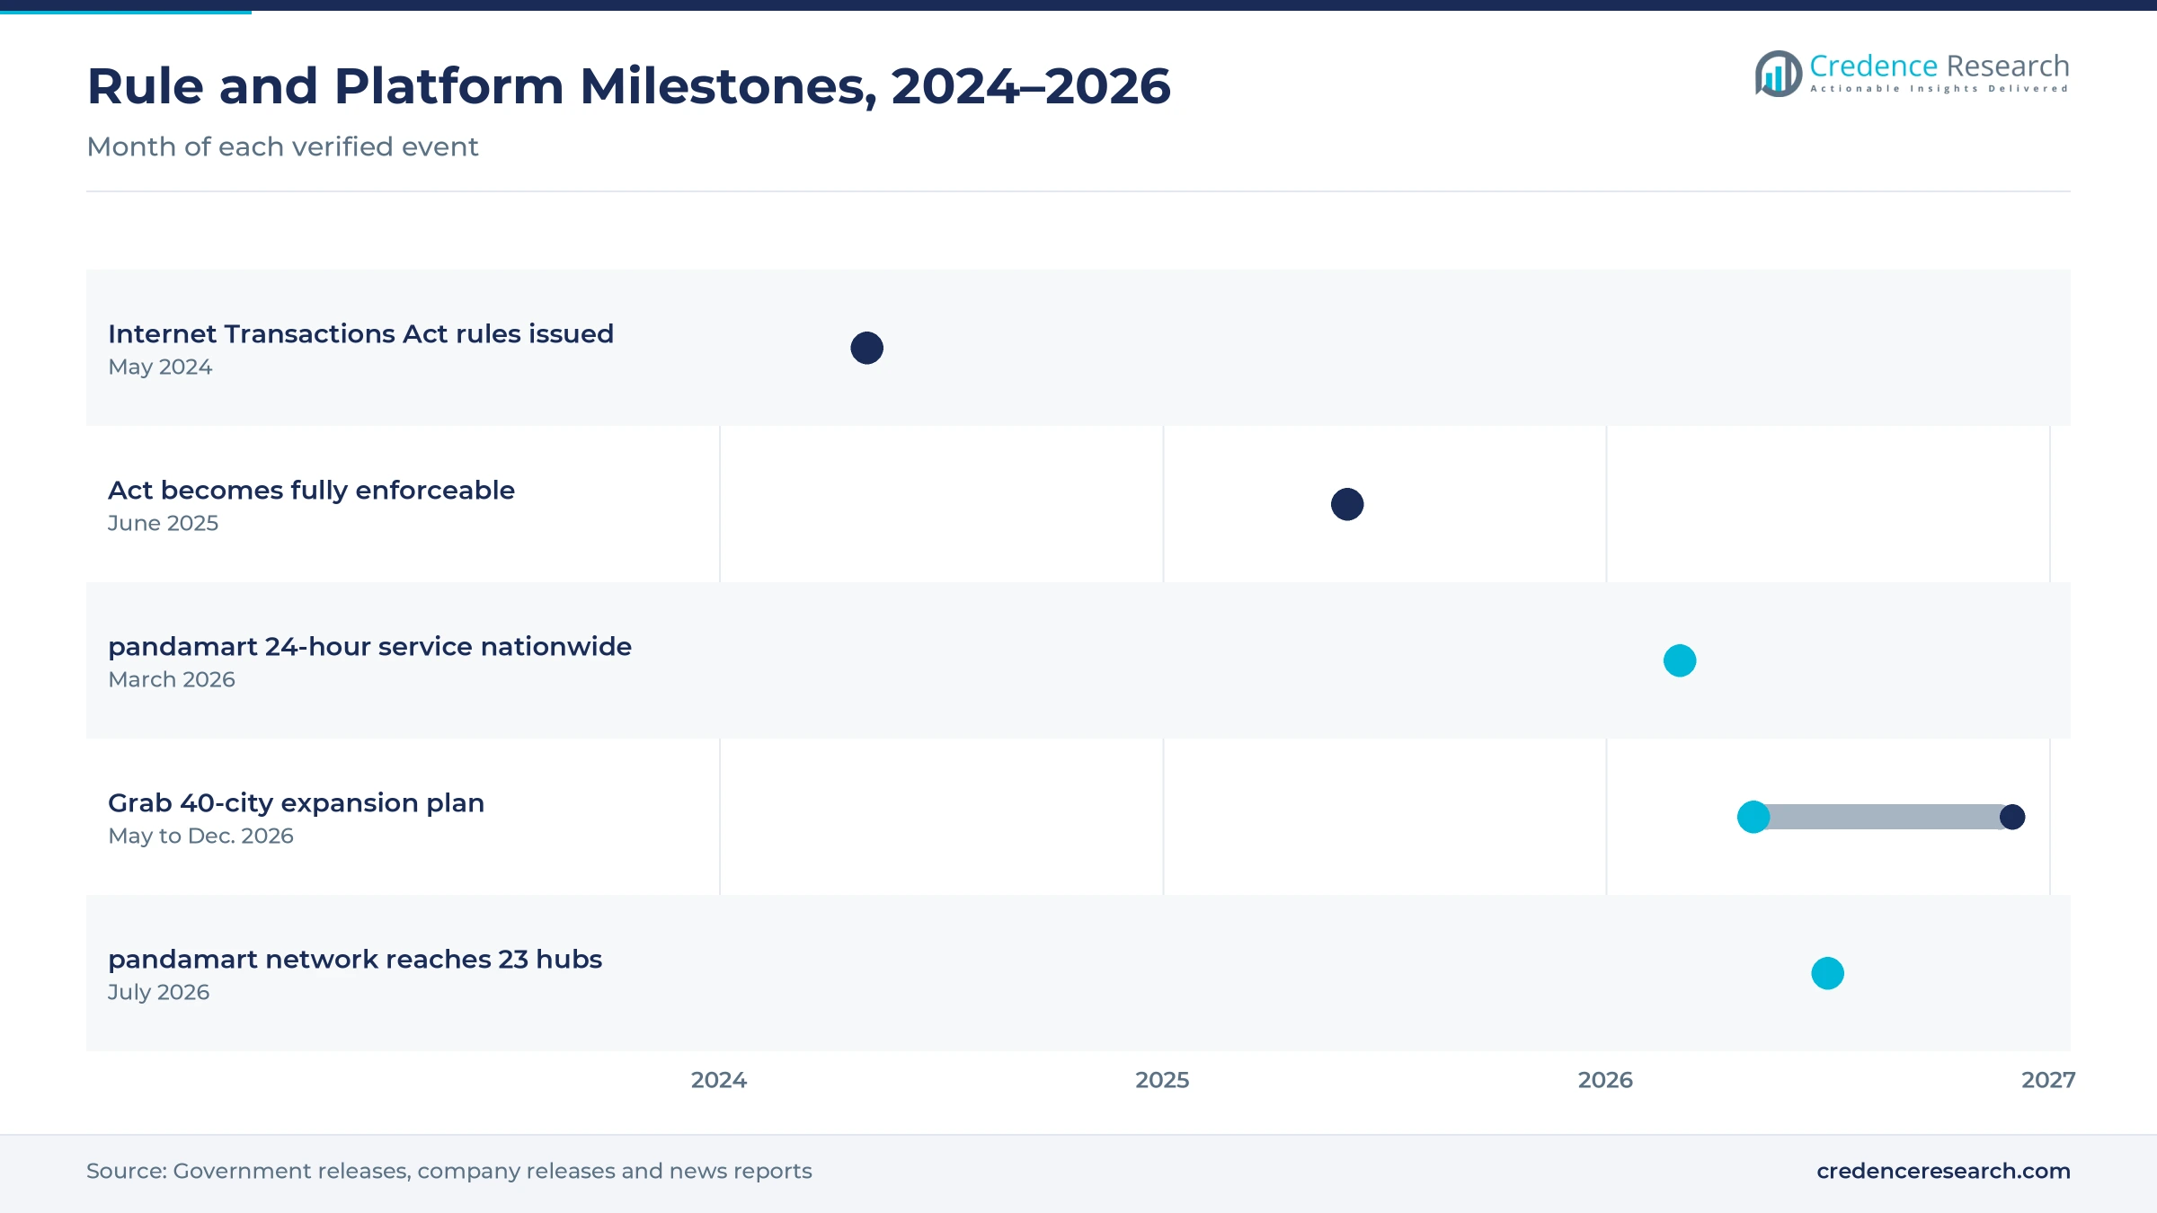Click the Grab expansion end dot (Dec. 2026)

(2012, 817)
